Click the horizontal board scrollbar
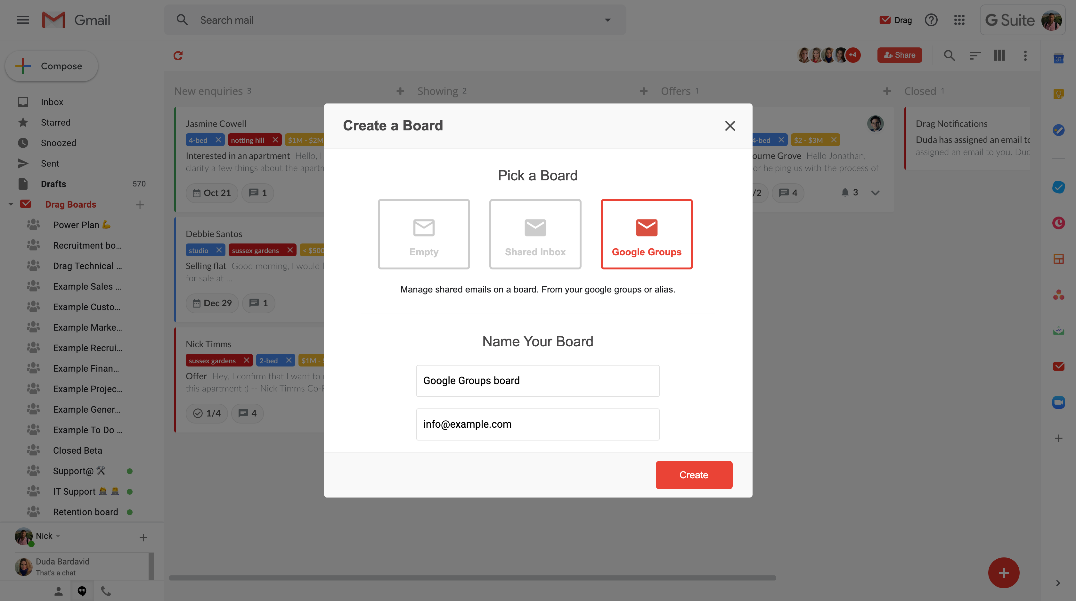The height and width of the screenshot is (601, 1076). pos(472,578)
